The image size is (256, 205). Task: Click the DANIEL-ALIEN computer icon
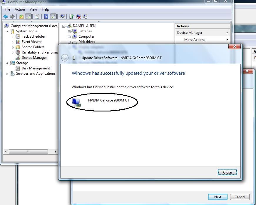click(x=69, y=26)
